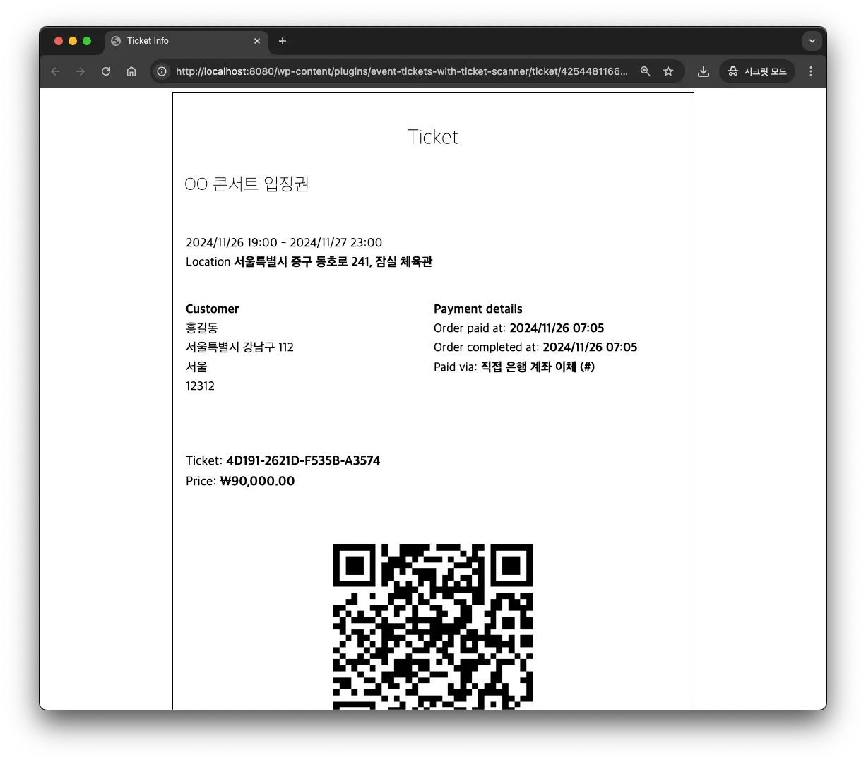Screen dimensions: 866x762
Task: Click the OO 콘서트 입장권 title
Action: click(x=247, y=184)
